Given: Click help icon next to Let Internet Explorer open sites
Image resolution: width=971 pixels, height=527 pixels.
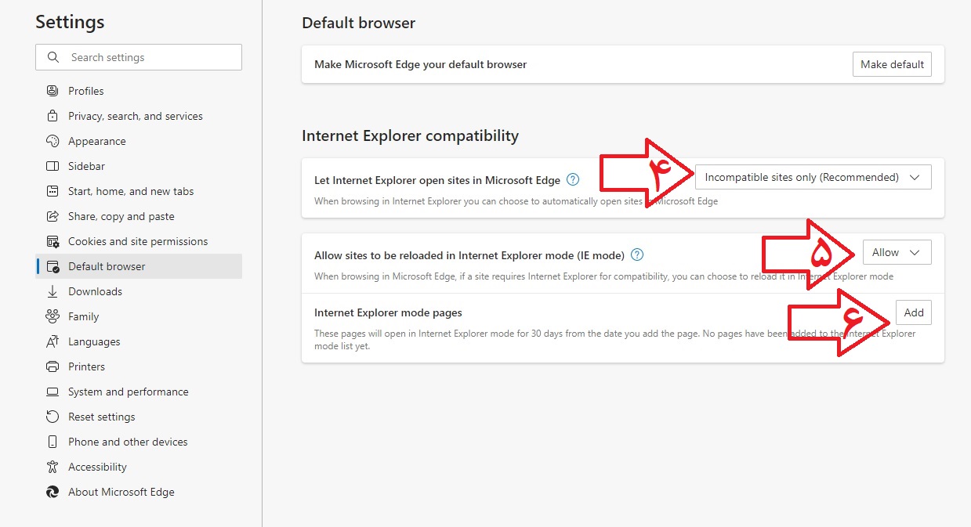Looking at the screenshot, I should point(573,179).
